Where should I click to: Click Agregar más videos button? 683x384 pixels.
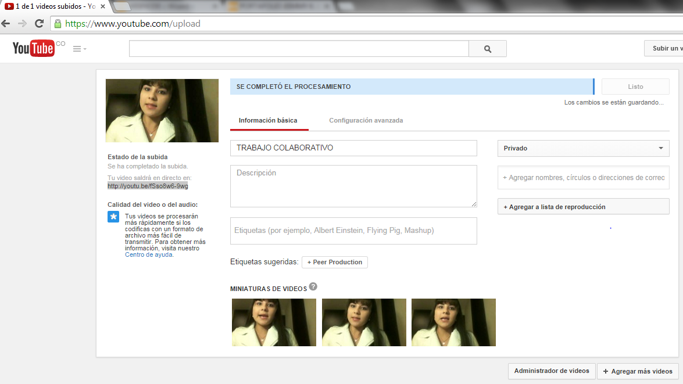point(638,371)
